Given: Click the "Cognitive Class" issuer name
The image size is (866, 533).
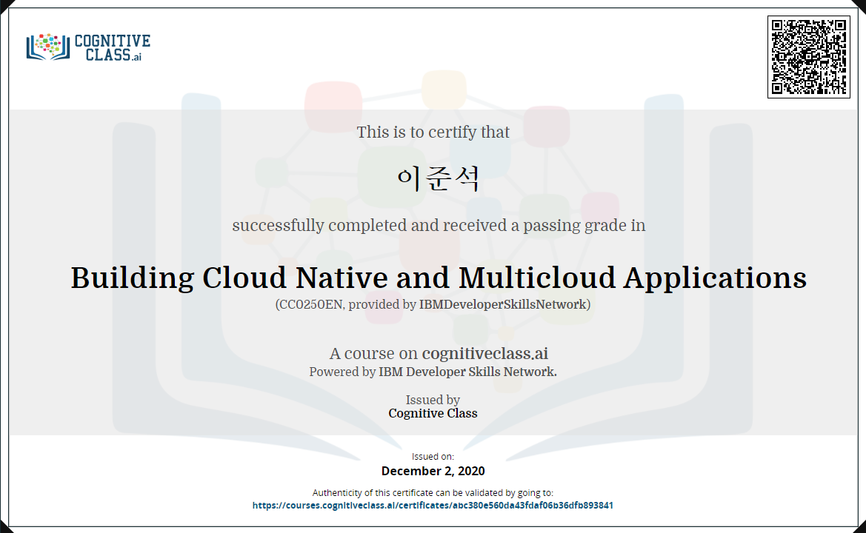Looking at the screenshot, I should pyautogui.click(x=433, y=413).
